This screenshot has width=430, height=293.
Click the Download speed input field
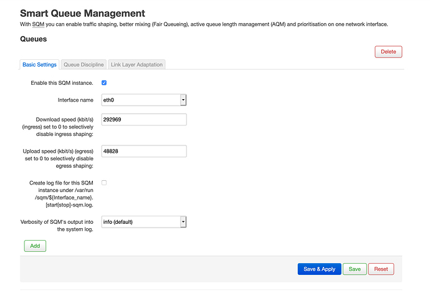pos(144,120)
